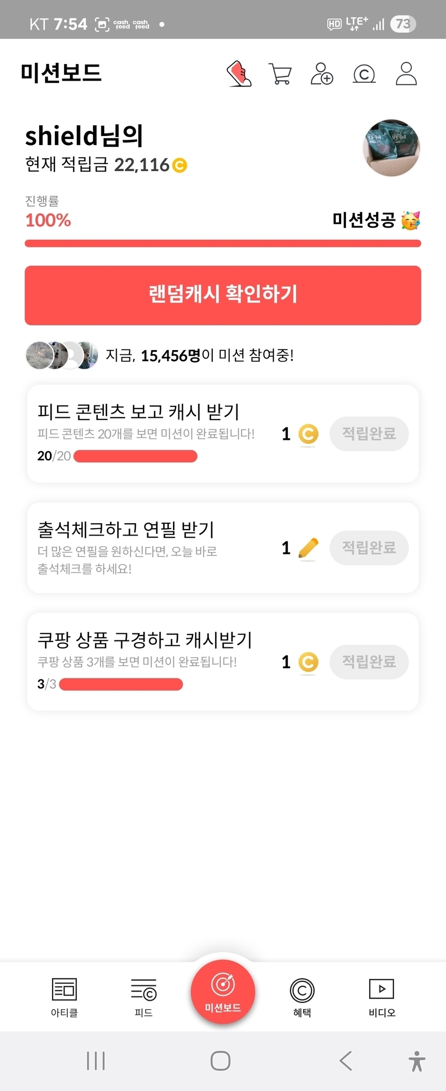Switch to the 피드 tab

[x=143, y=996]
